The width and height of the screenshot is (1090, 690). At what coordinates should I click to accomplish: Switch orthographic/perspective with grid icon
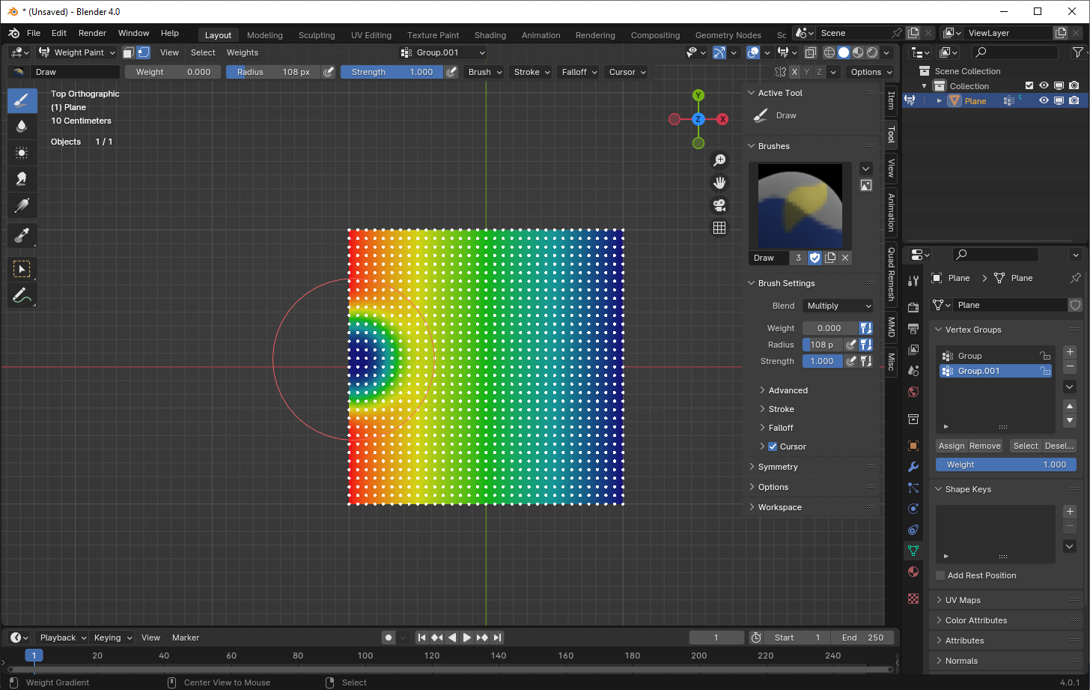719,228
